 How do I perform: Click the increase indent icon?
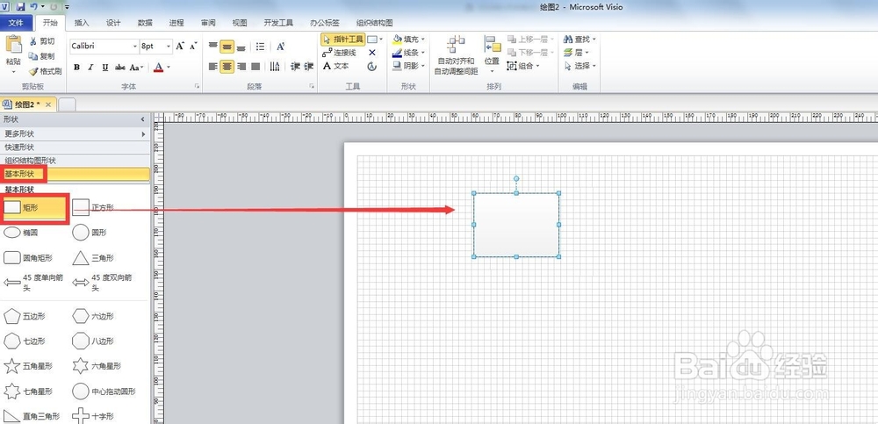(x=308, y=67)
